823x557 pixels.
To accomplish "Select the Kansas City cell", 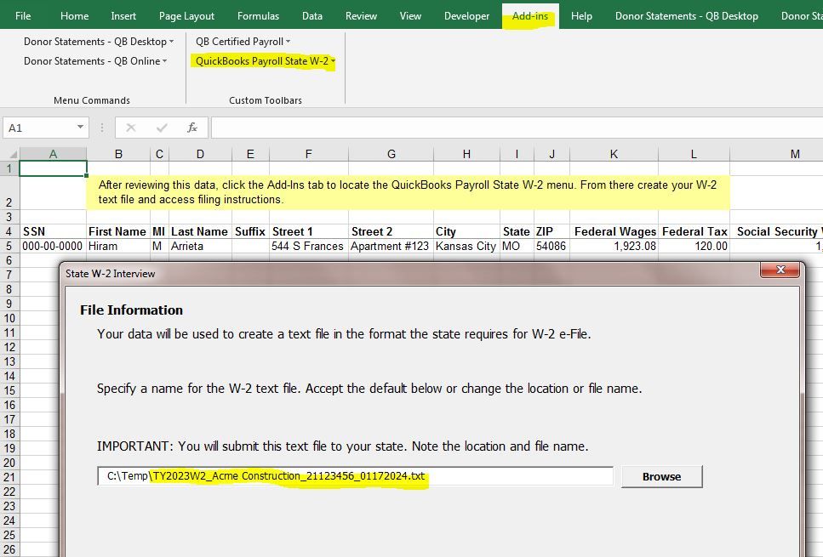I will (x=466, y=246).
